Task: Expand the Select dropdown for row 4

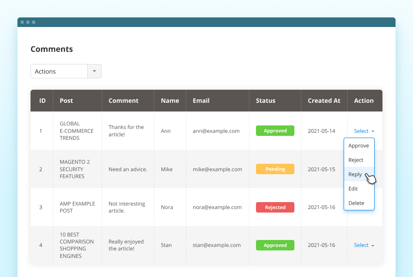Action: (363, 245)
